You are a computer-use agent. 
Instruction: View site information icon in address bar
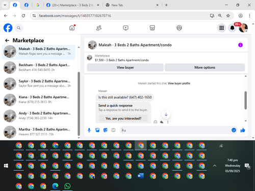click(34, 16)
